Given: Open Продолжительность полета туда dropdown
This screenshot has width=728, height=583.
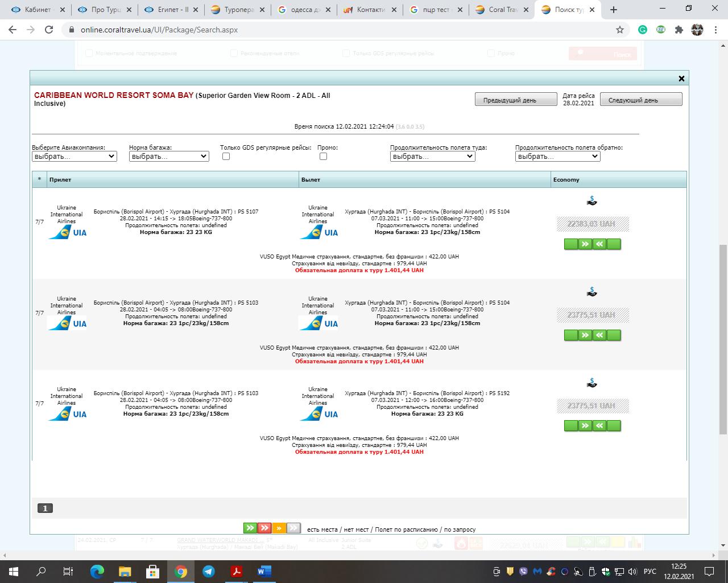Looking at the screenshot, I should click(x=432, y=157).
